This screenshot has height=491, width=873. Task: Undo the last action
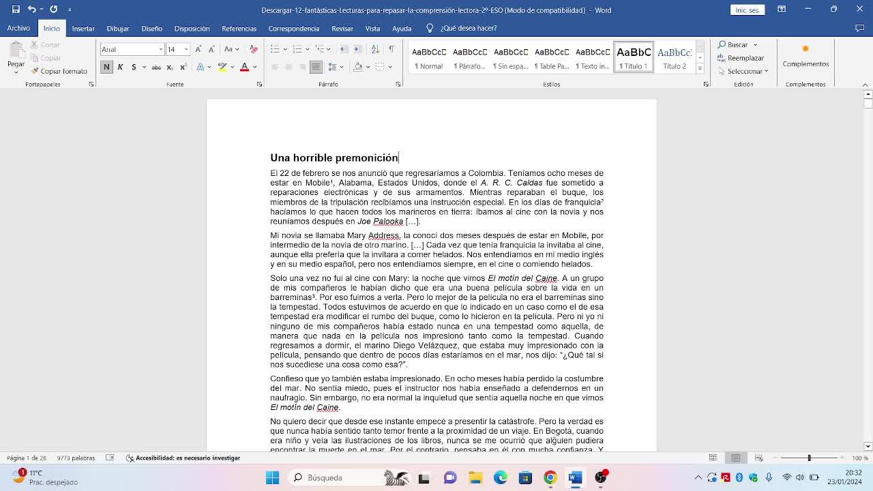[31, 10]
